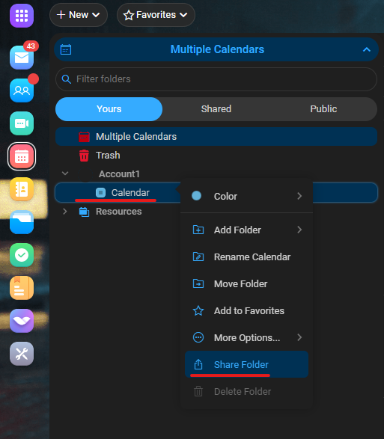
Task: Switch to the Shared folders tab
Action: click(216, 109)
